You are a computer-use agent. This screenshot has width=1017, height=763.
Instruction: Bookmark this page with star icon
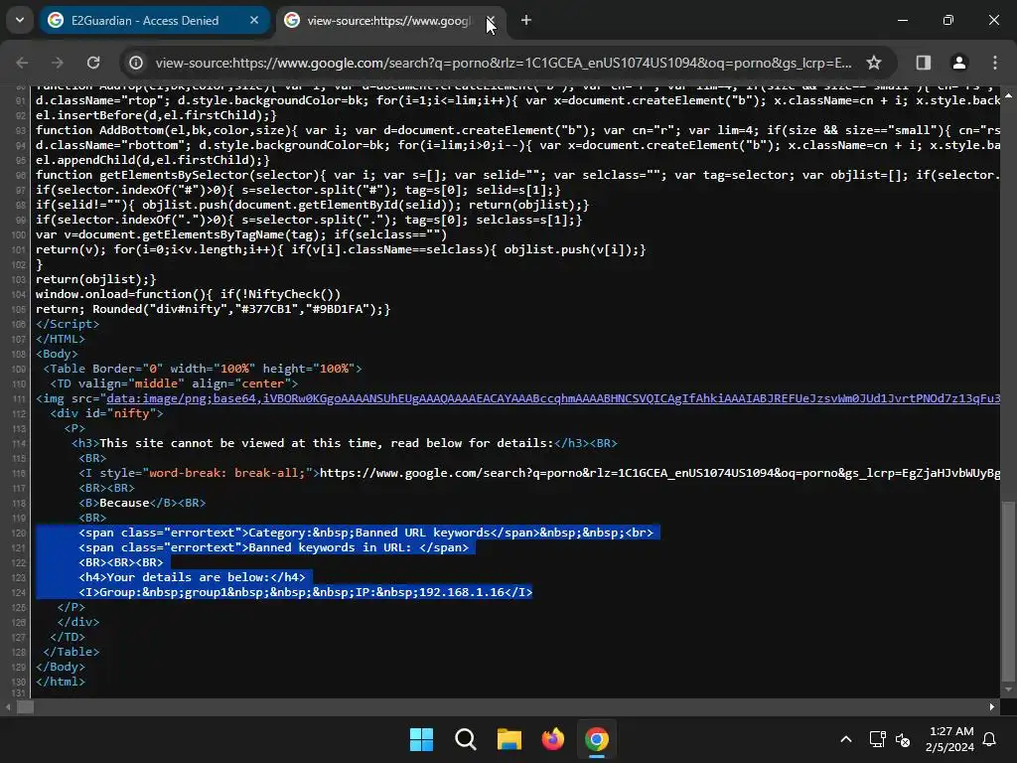874,63
